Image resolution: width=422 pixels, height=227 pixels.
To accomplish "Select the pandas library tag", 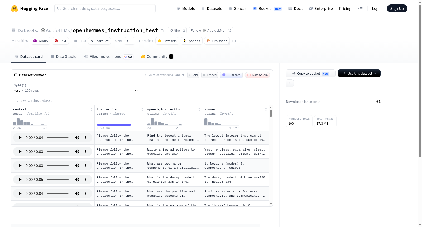I will point(192,41).
